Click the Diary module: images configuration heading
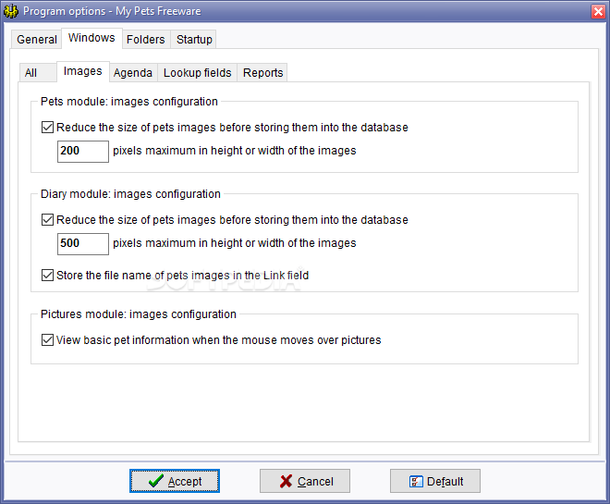The height and width of the screenshot is (504, 610). click(x=130, y=194)
